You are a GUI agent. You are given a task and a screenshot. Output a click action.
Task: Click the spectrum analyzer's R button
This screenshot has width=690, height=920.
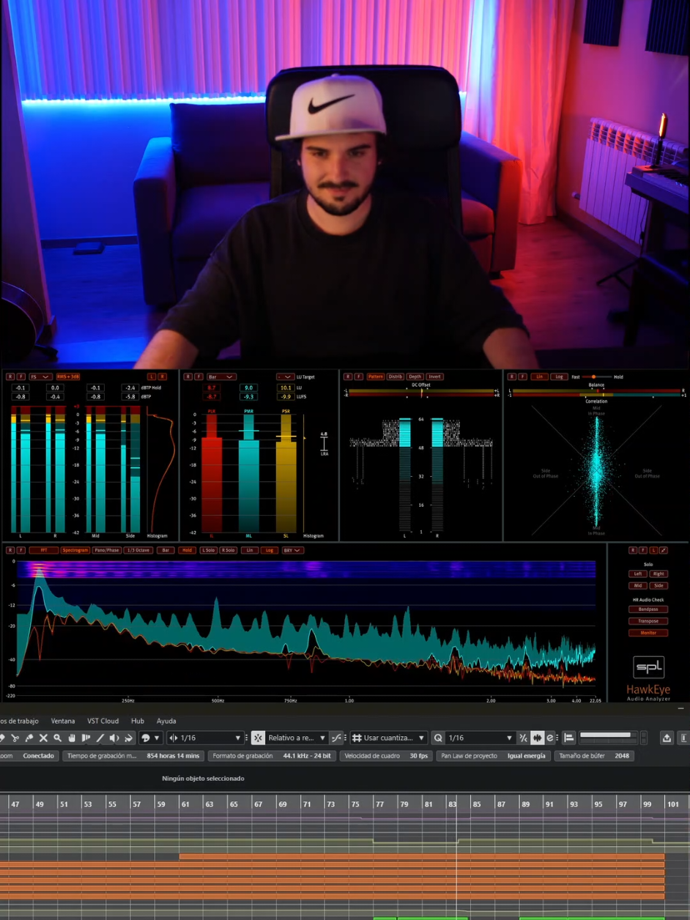pos(10,550)
